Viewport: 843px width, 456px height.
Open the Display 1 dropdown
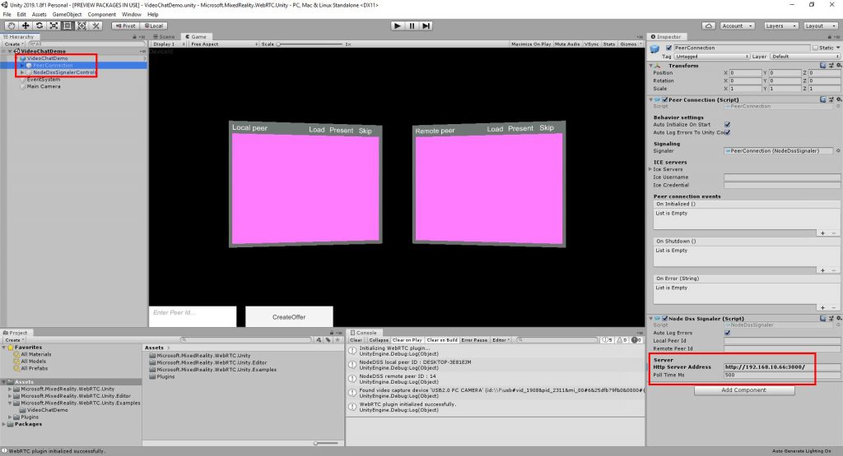(168, 44)
